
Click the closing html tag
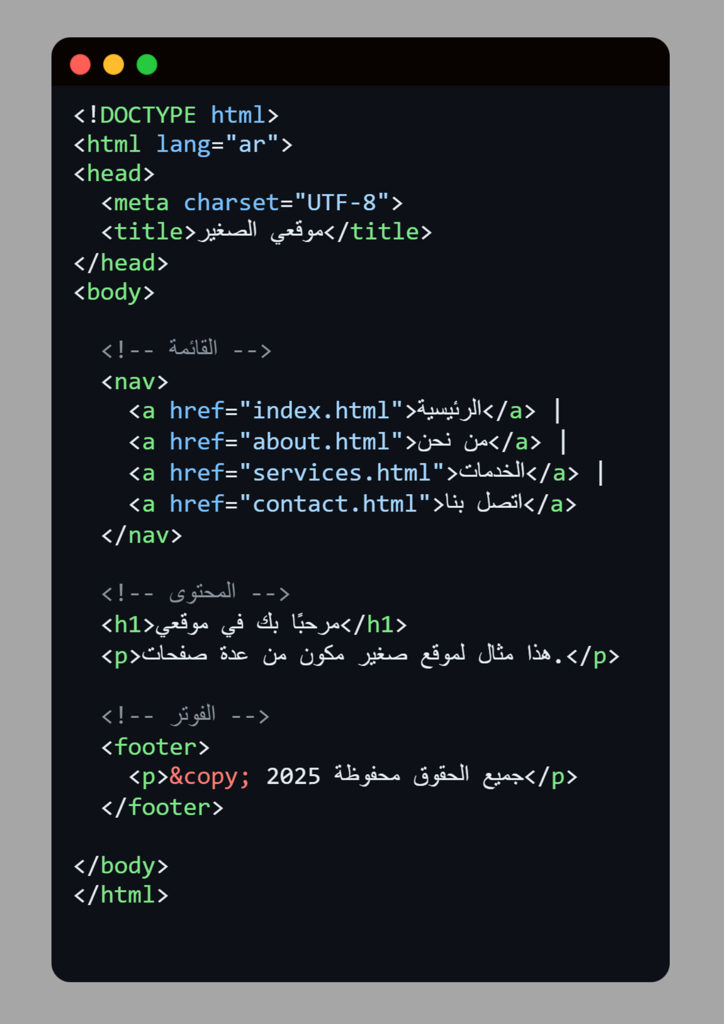point(121,895)
